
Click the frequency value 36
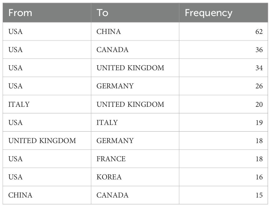pos(259,50)
